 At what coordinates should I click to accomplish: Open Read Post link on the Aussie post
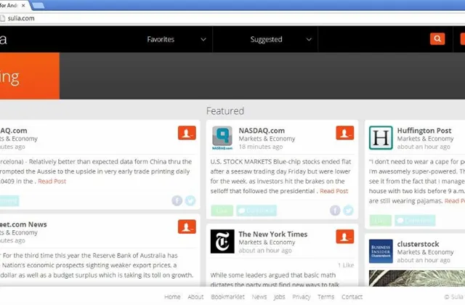coord(52,182)
